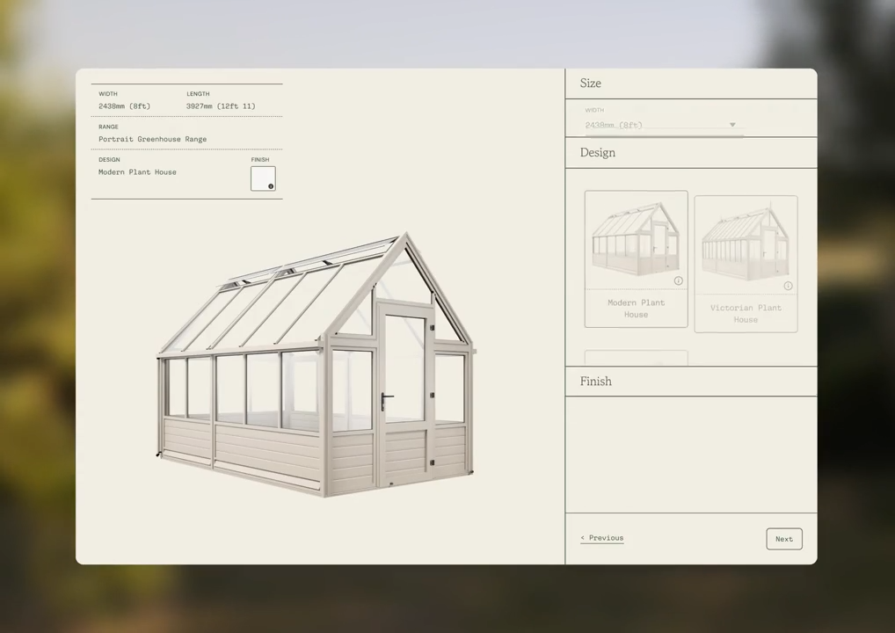
Task: Expand the Size section header
Action: tap(591, 84)
